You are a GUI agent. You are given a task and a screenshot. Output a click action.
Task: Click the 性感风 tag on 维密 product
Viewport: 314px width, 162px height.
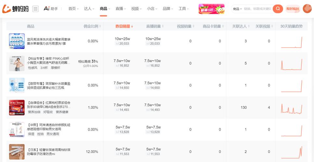pyautogui.click(x=33, y=68)
